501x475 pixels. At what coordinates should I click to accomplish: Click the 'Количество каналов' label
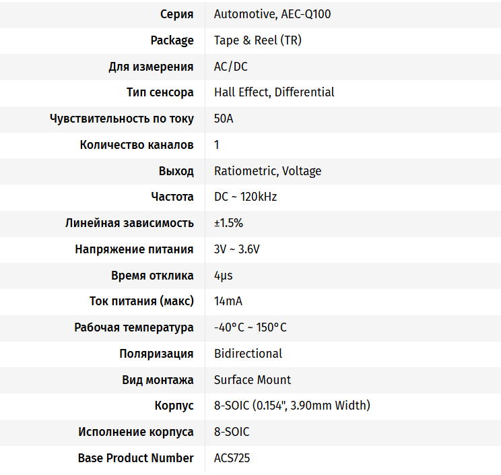pos(137,145)
